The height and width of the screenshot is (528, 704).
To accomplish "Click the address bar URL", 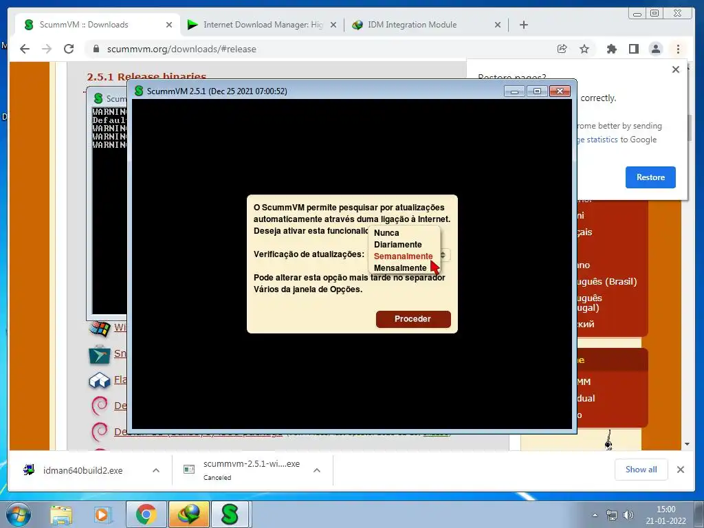I will (x=181, y=49).
